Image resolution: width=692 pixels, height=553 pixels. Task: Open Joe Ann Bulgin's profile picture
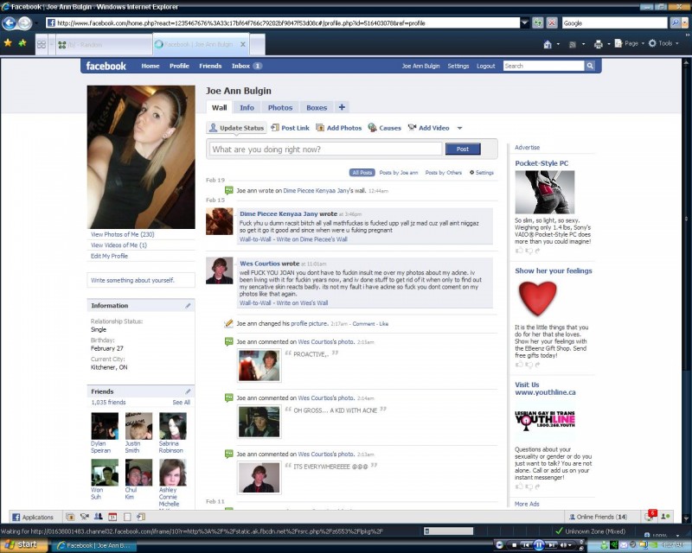[141, 157]
